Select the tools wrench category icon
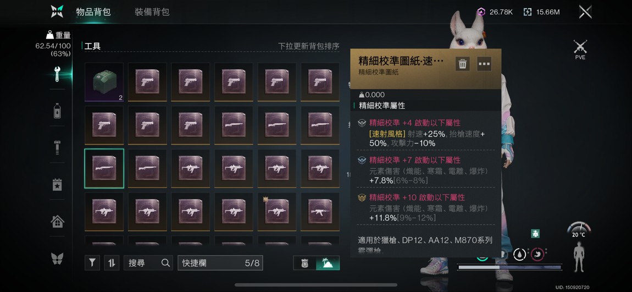Viewport: 632px width, 292px height. [57, 74]
